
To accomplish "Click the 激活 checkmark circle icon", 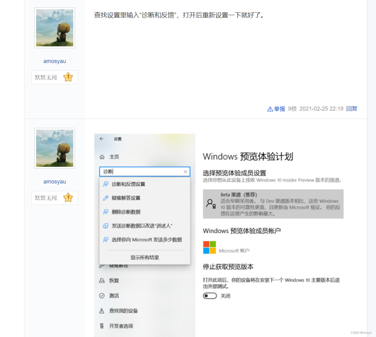I will coord(102,296).
